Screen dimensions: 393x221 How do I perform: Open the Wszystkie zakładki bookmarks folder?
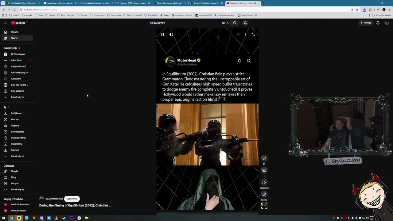[382, 15]
